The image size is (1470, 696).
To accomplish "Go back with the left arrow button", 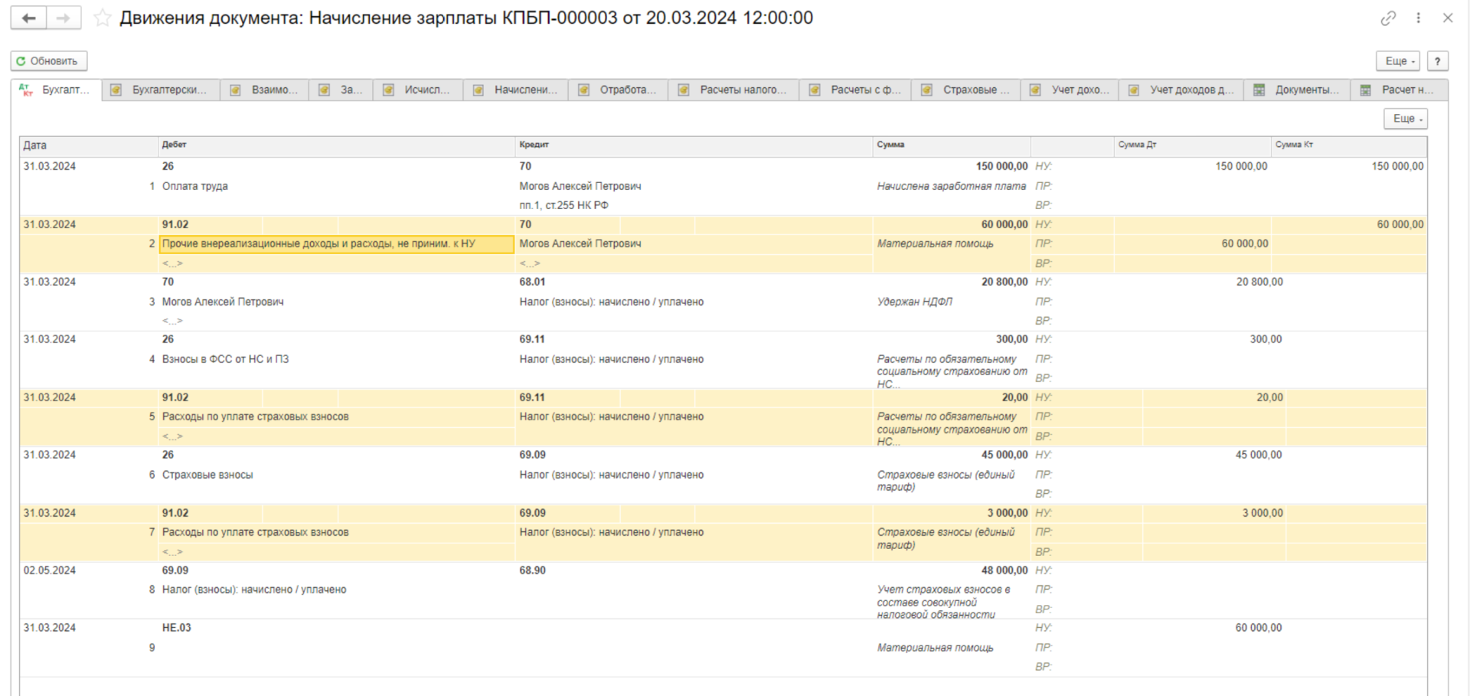I will pos(28,18).
